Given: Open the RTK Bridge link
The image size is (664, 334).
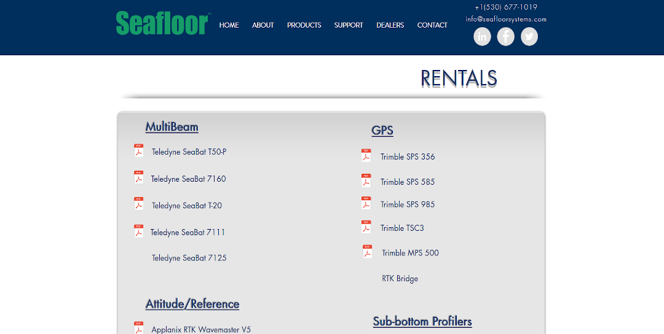Looking at the screenshot, I should [x=400, y=279].
